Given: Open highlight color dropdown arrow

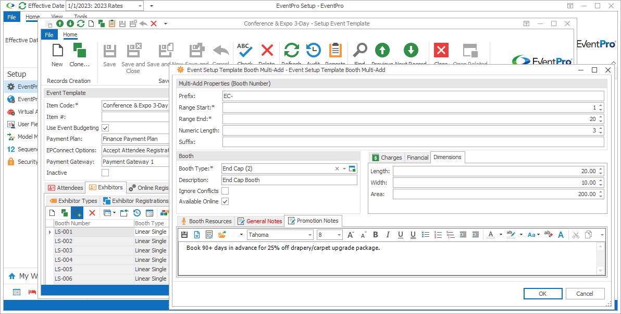Looking at the screenshot, I should 521,235.
